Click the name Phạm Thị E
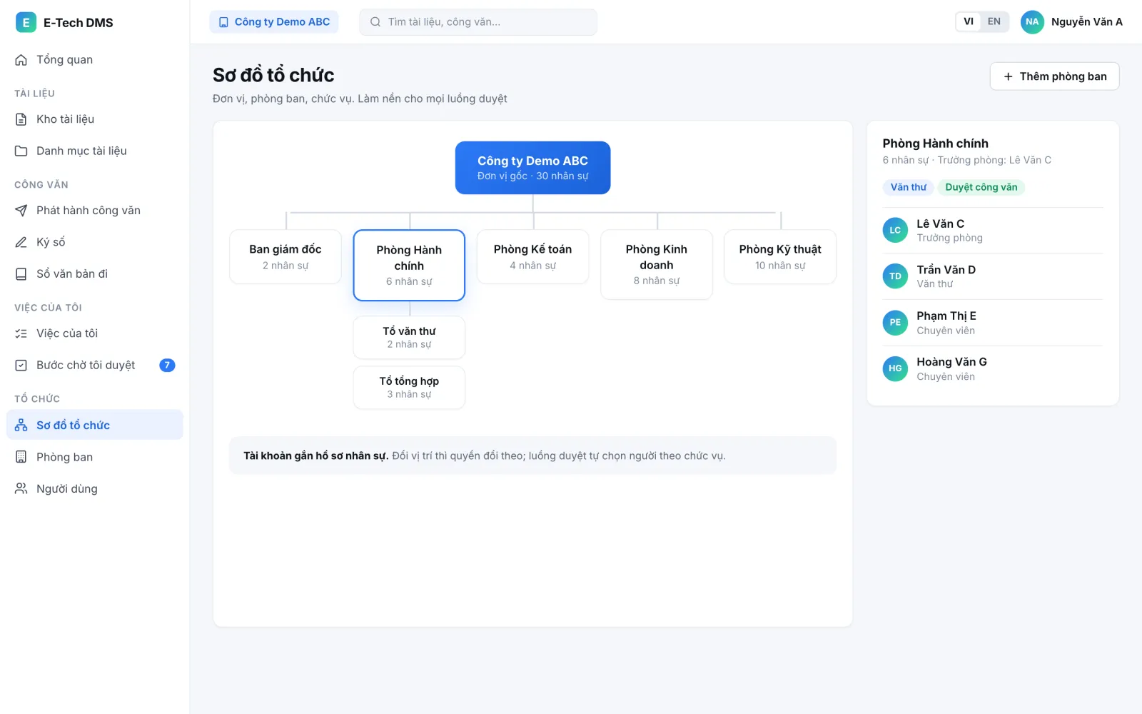This screenshot has width=1142, height=714. point(946,316)
